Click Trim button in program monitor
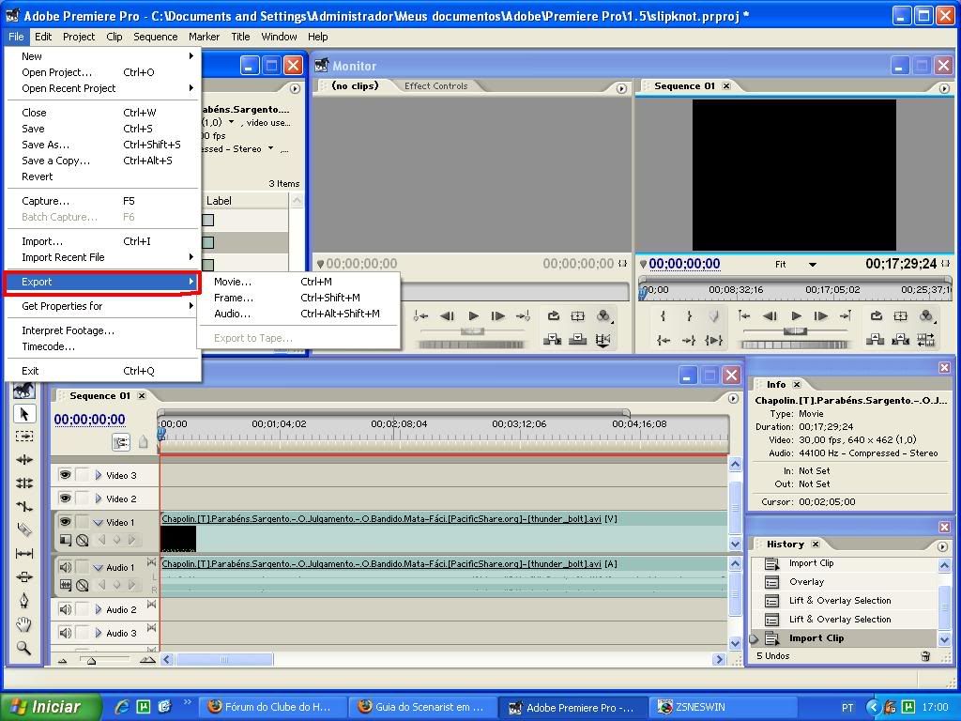This screenshot has height=721, width=961. point(925,339)
